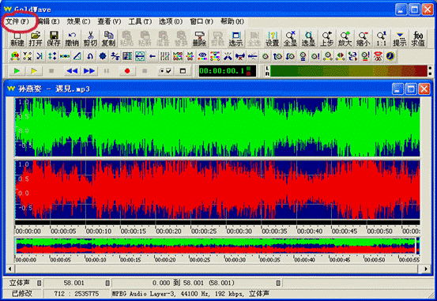Click the equalizer sliders effect icon
Viewport: 437px width, 301px height.
164,56
